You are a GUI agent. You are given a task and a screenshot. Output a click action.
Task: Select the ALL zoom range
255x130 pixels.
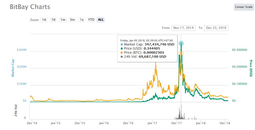click(x=101, y=20)
